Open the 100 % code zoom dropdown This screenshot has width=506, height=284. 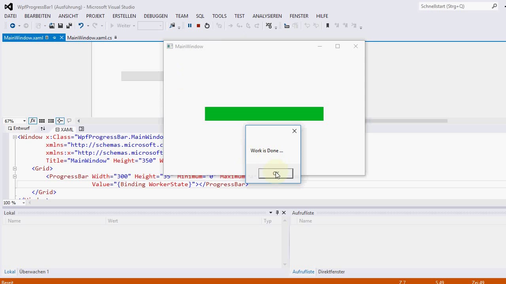24,203
